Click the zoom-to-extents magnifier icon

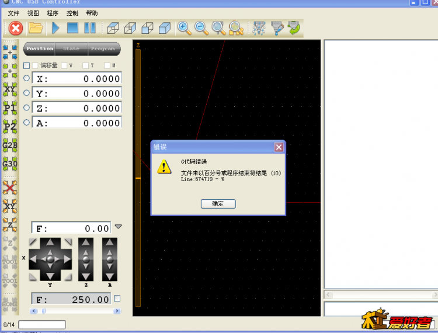click(x=236, y=28)
